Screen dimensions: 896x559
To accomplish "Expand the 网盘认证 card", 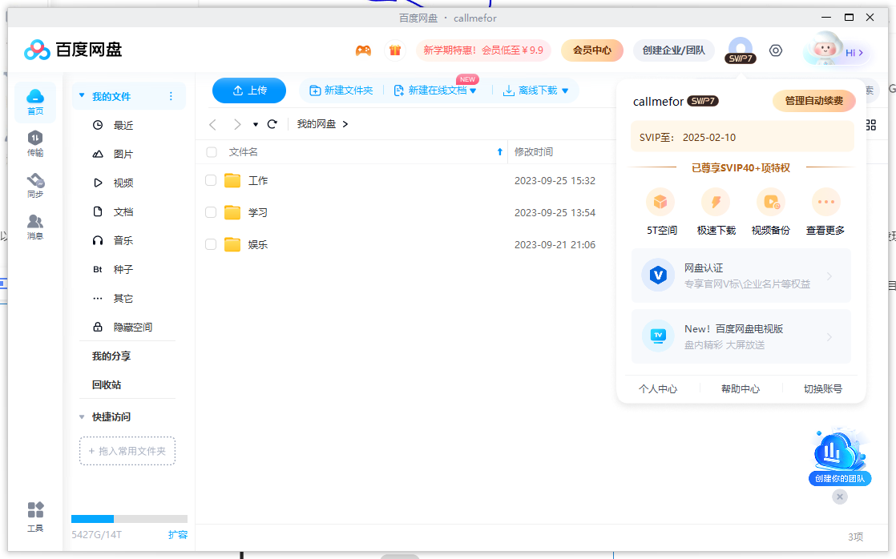I will (x=741, y=275).
